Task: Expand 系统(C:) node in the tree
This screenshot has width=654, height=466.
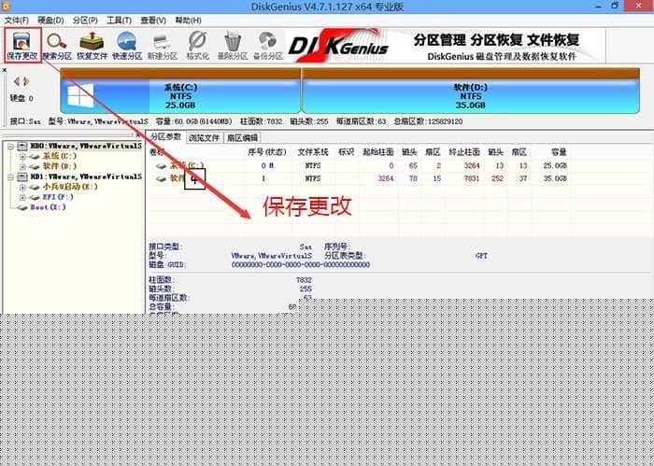Action: pyautogui.click(x=23, y=156)
